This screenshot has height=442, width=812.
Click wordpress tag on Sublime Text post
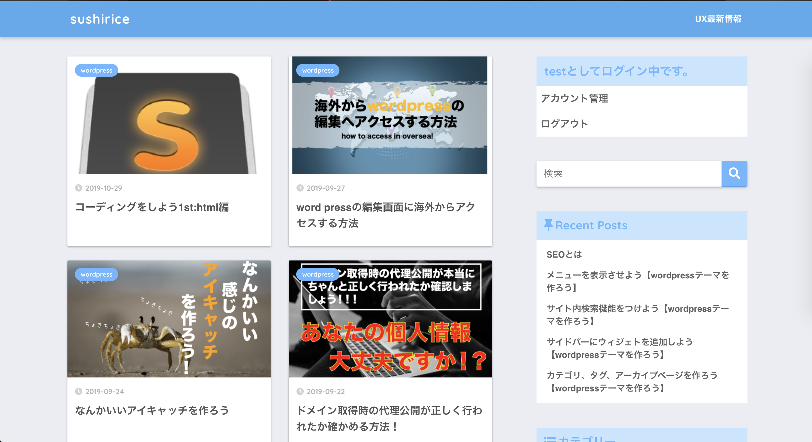pyautogui.click(x=97, y=70)
